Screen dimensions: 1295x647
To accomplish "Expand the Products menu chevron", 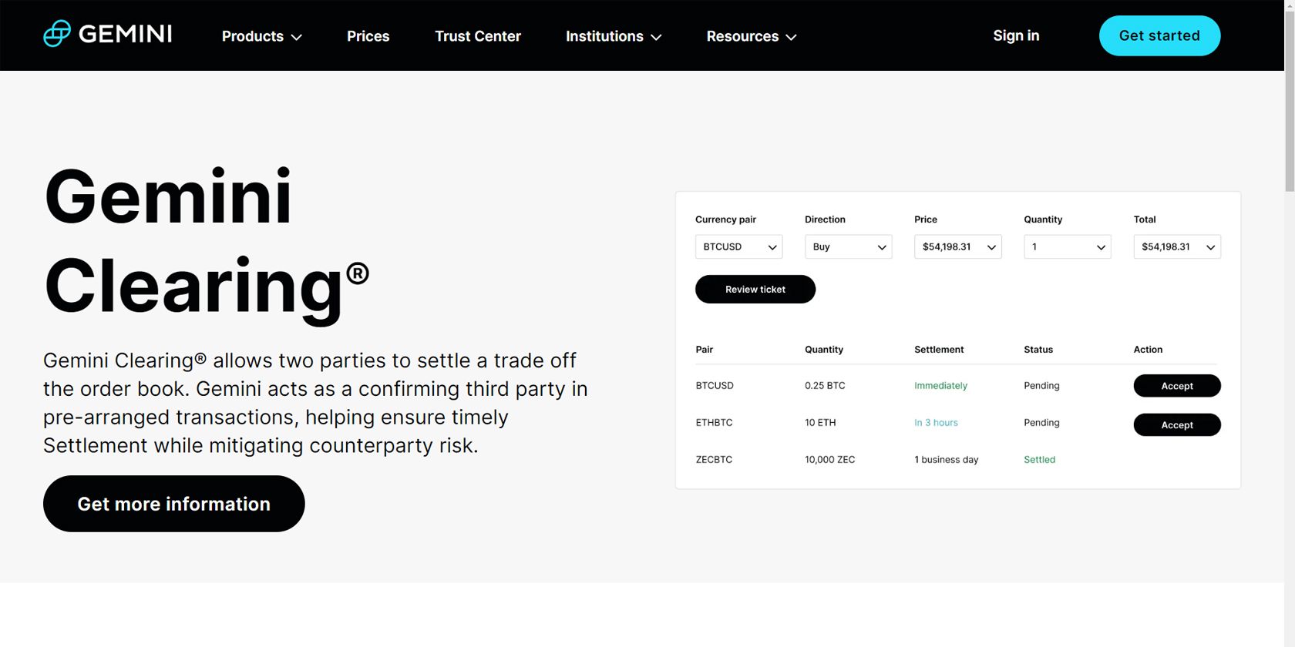I will click(297, 37).
